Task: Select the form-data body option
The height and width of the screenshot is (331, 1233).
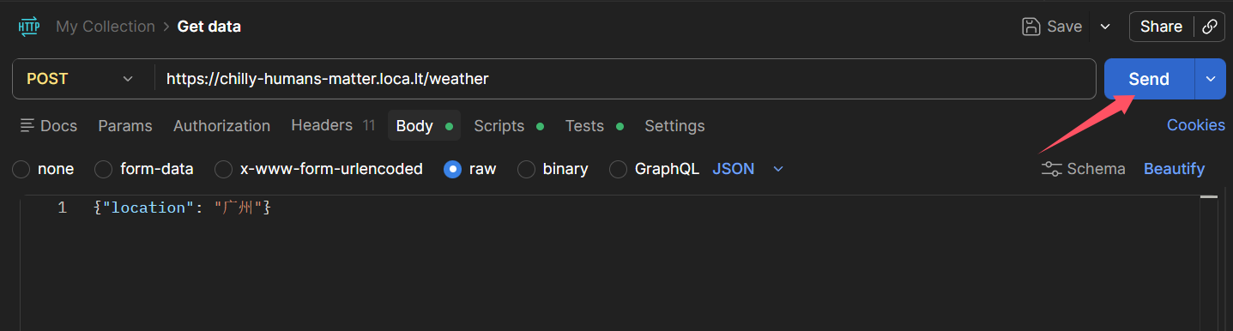Action: pos(103,169)
